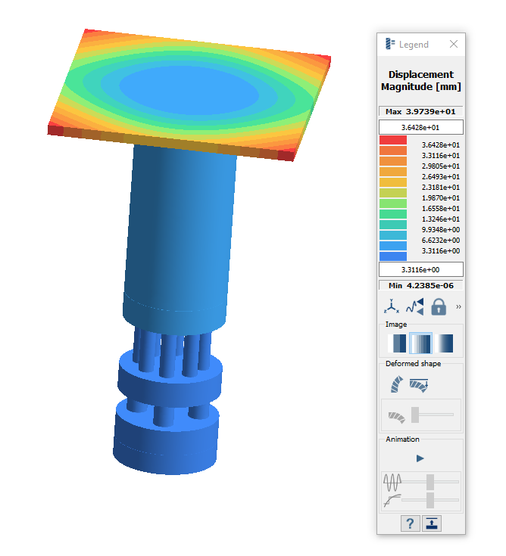Click the export legend upload button
Viewport: 506px width, 556px height.
pyautogui.click(x=432, y=523)
